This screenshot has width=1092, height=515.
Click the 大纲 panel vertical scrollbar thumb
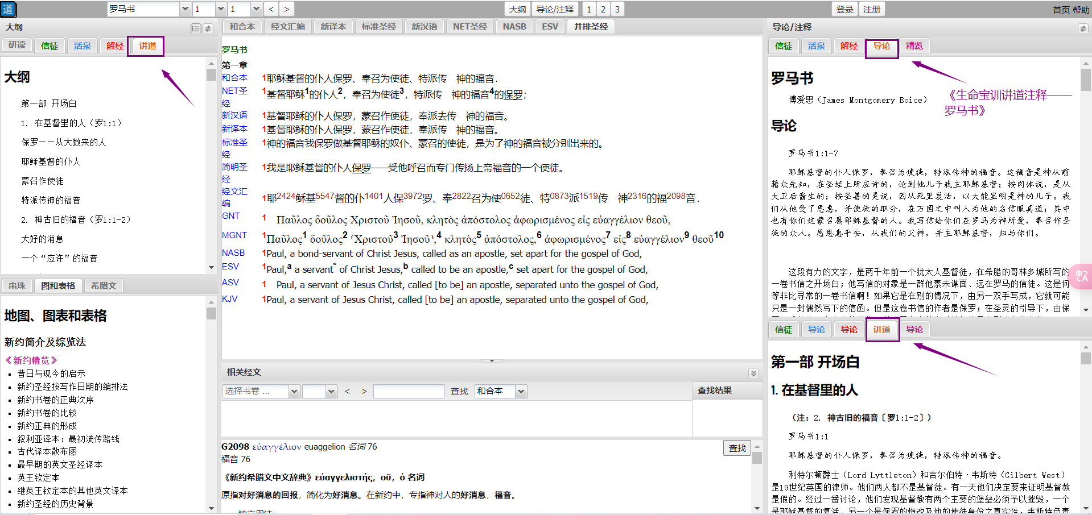[211, 75]
